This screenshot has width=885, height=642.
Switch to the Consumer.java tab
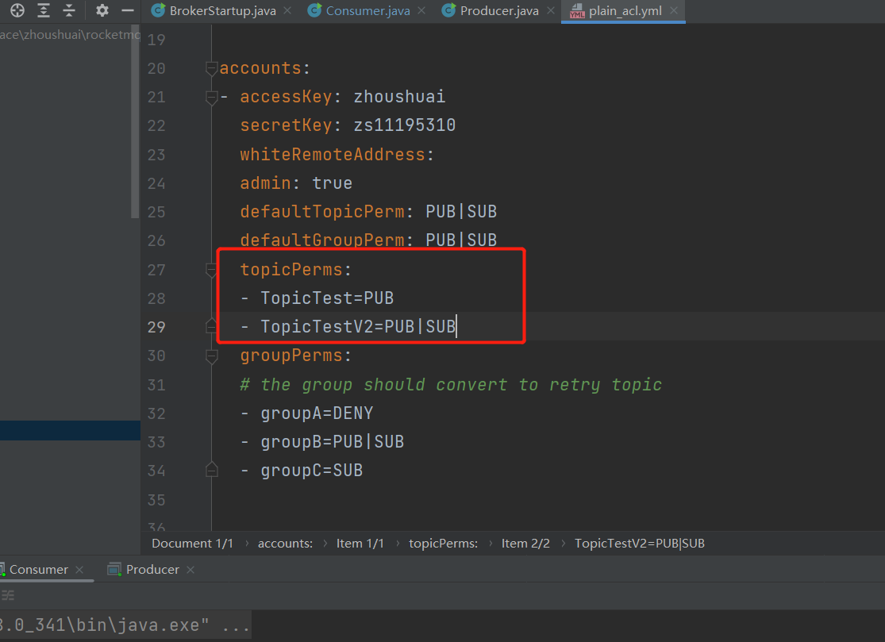(x=368, y=11)
